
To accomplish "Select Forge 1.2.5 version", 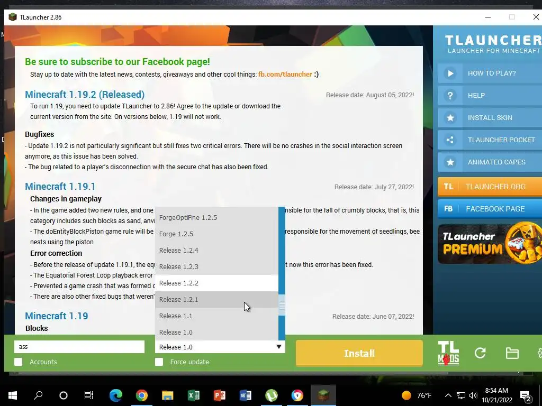I will [216, 234].
